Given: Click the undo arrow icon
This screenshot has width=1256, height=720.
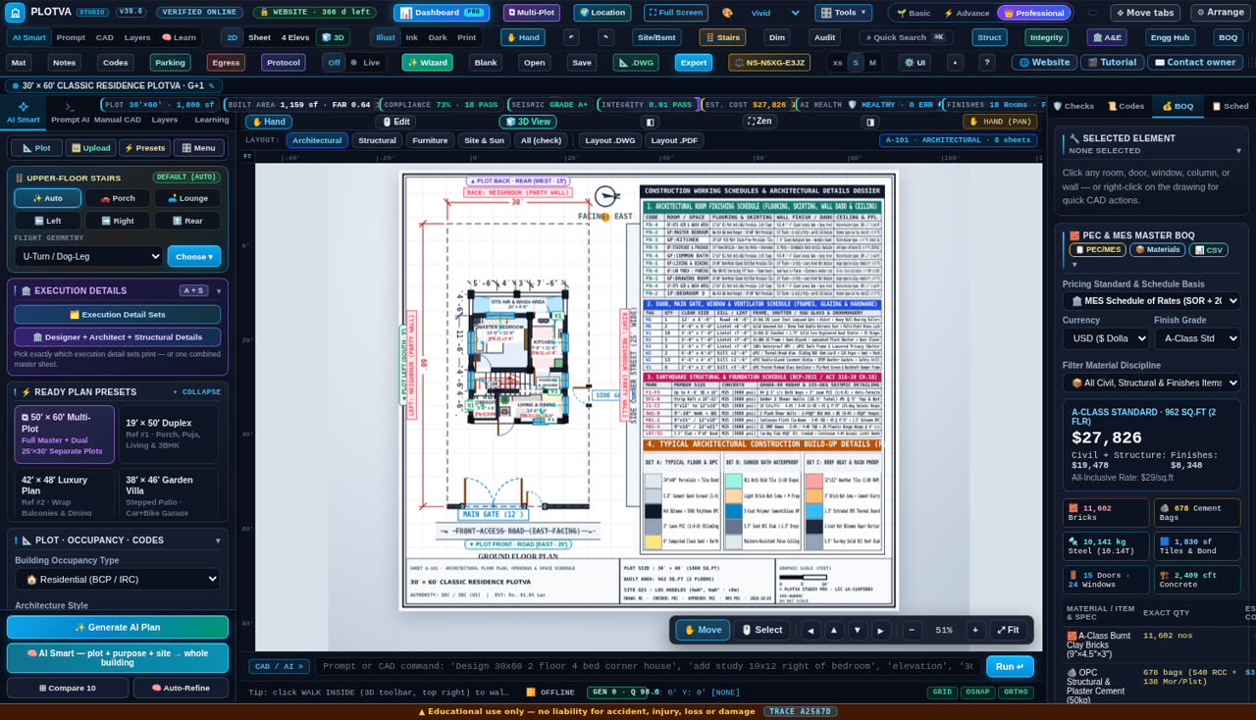Looking at the screenshot, I should (x=571, y=37).
